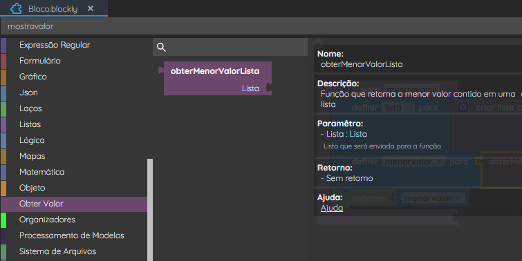This screenshot has height=261, width=522.
Task: Close the Bloco.blockly tab
Action: [91, 9]
